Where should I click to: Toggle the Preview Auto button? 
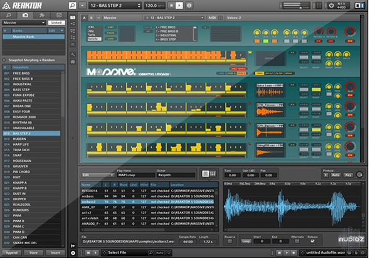click(x=336, y=175)
